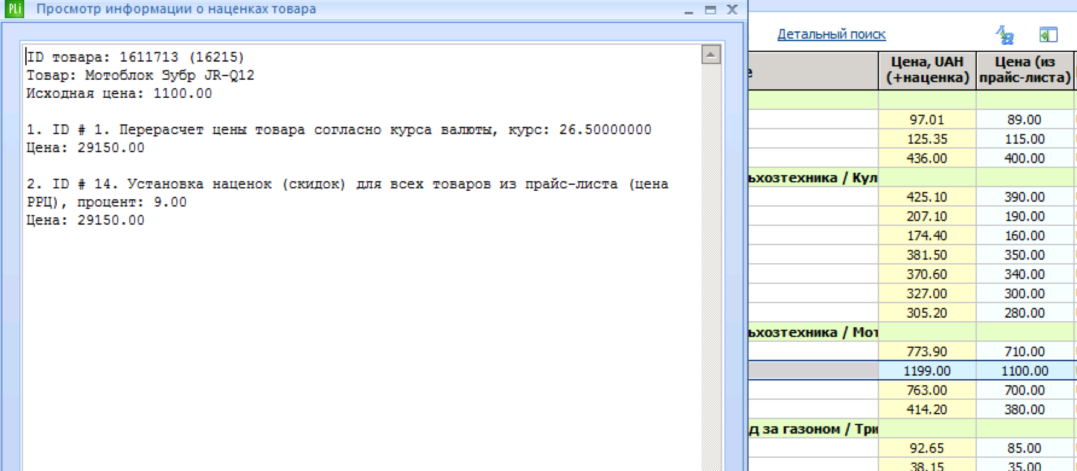Screen dimensions: 1077x471
Task: Select the cell with price 700.00
Action: (1025, 390)
